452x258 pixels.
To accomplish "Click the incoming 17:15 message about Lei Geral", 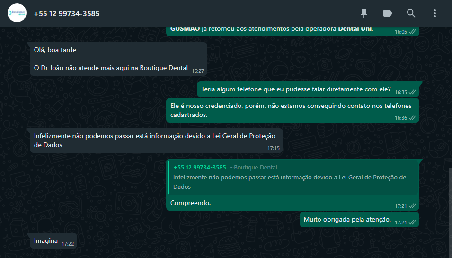I will [153, 141].
